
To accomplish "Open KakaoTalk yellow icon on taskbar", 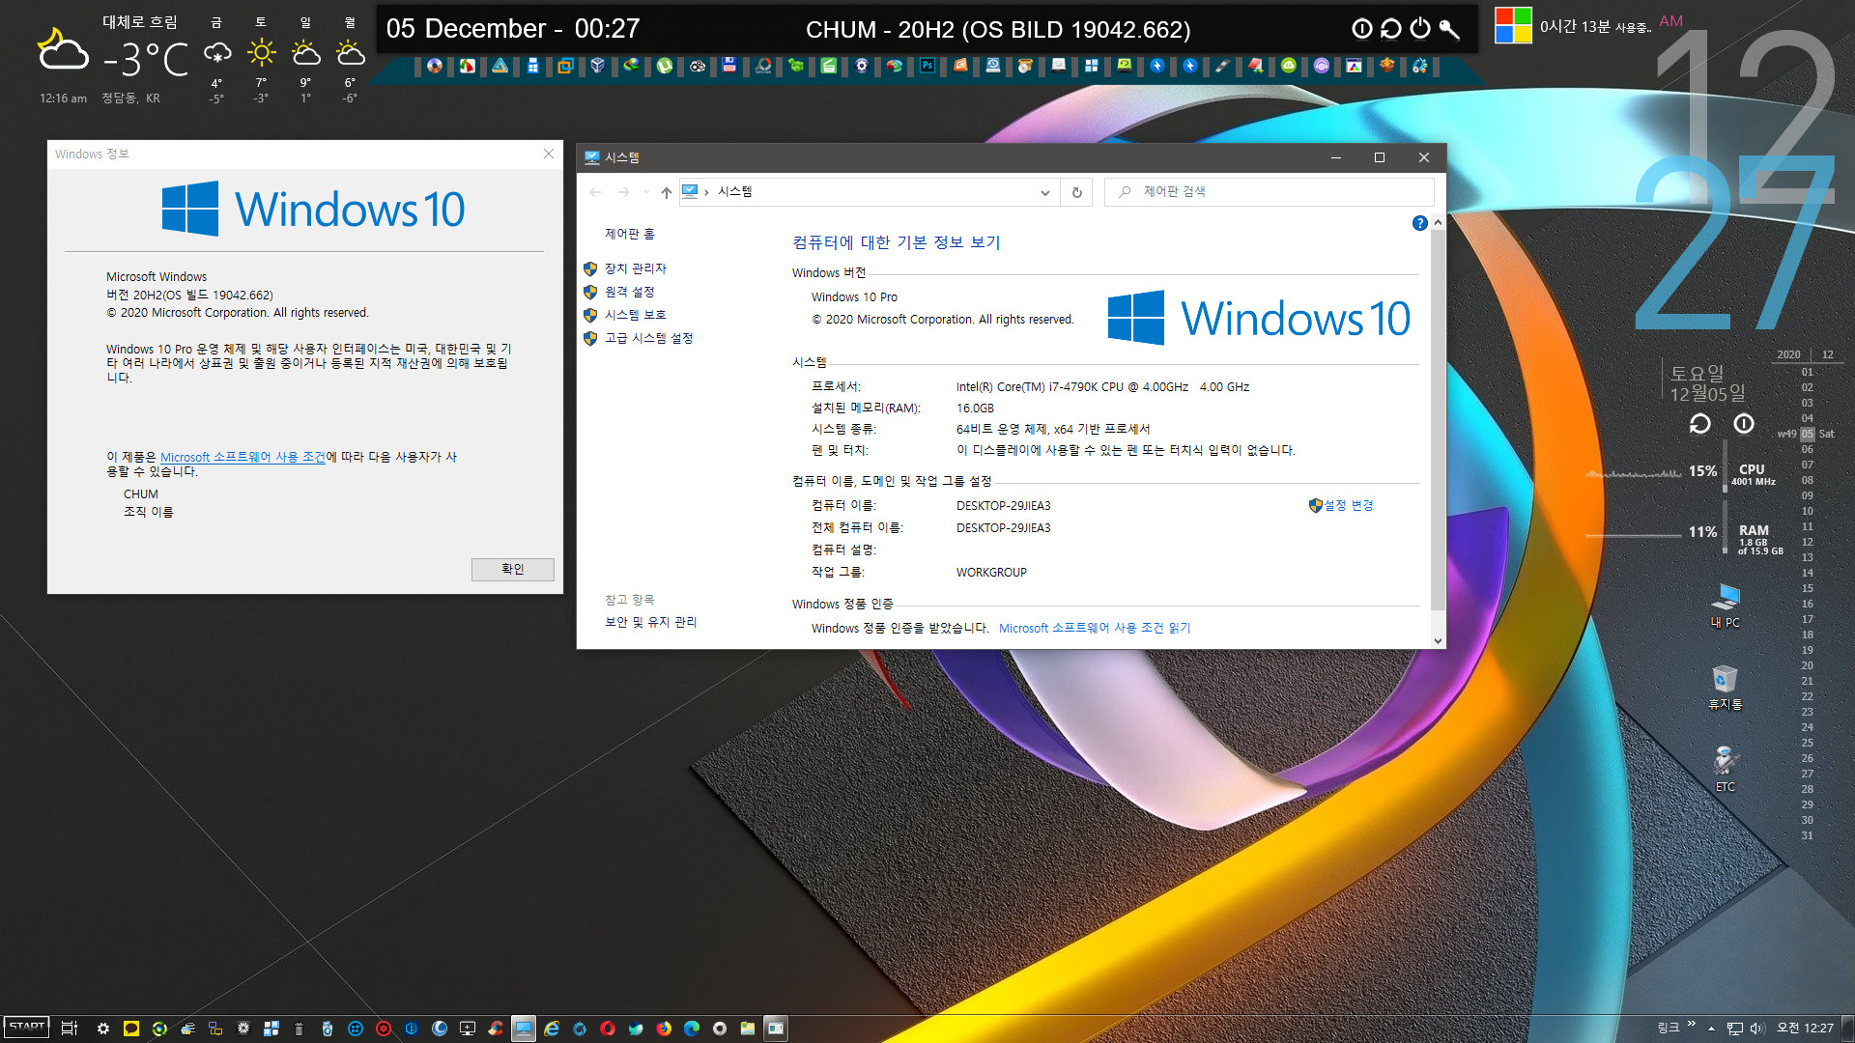I will [131, 1029].
